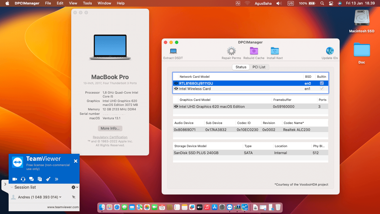
Task: Open Spotlight search in the menu bar
Action: 322,3
